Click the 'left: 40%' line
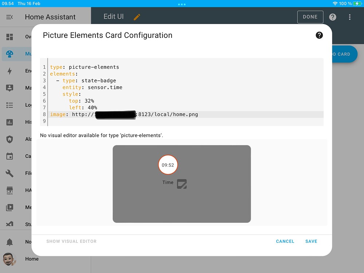 point(83,108)
